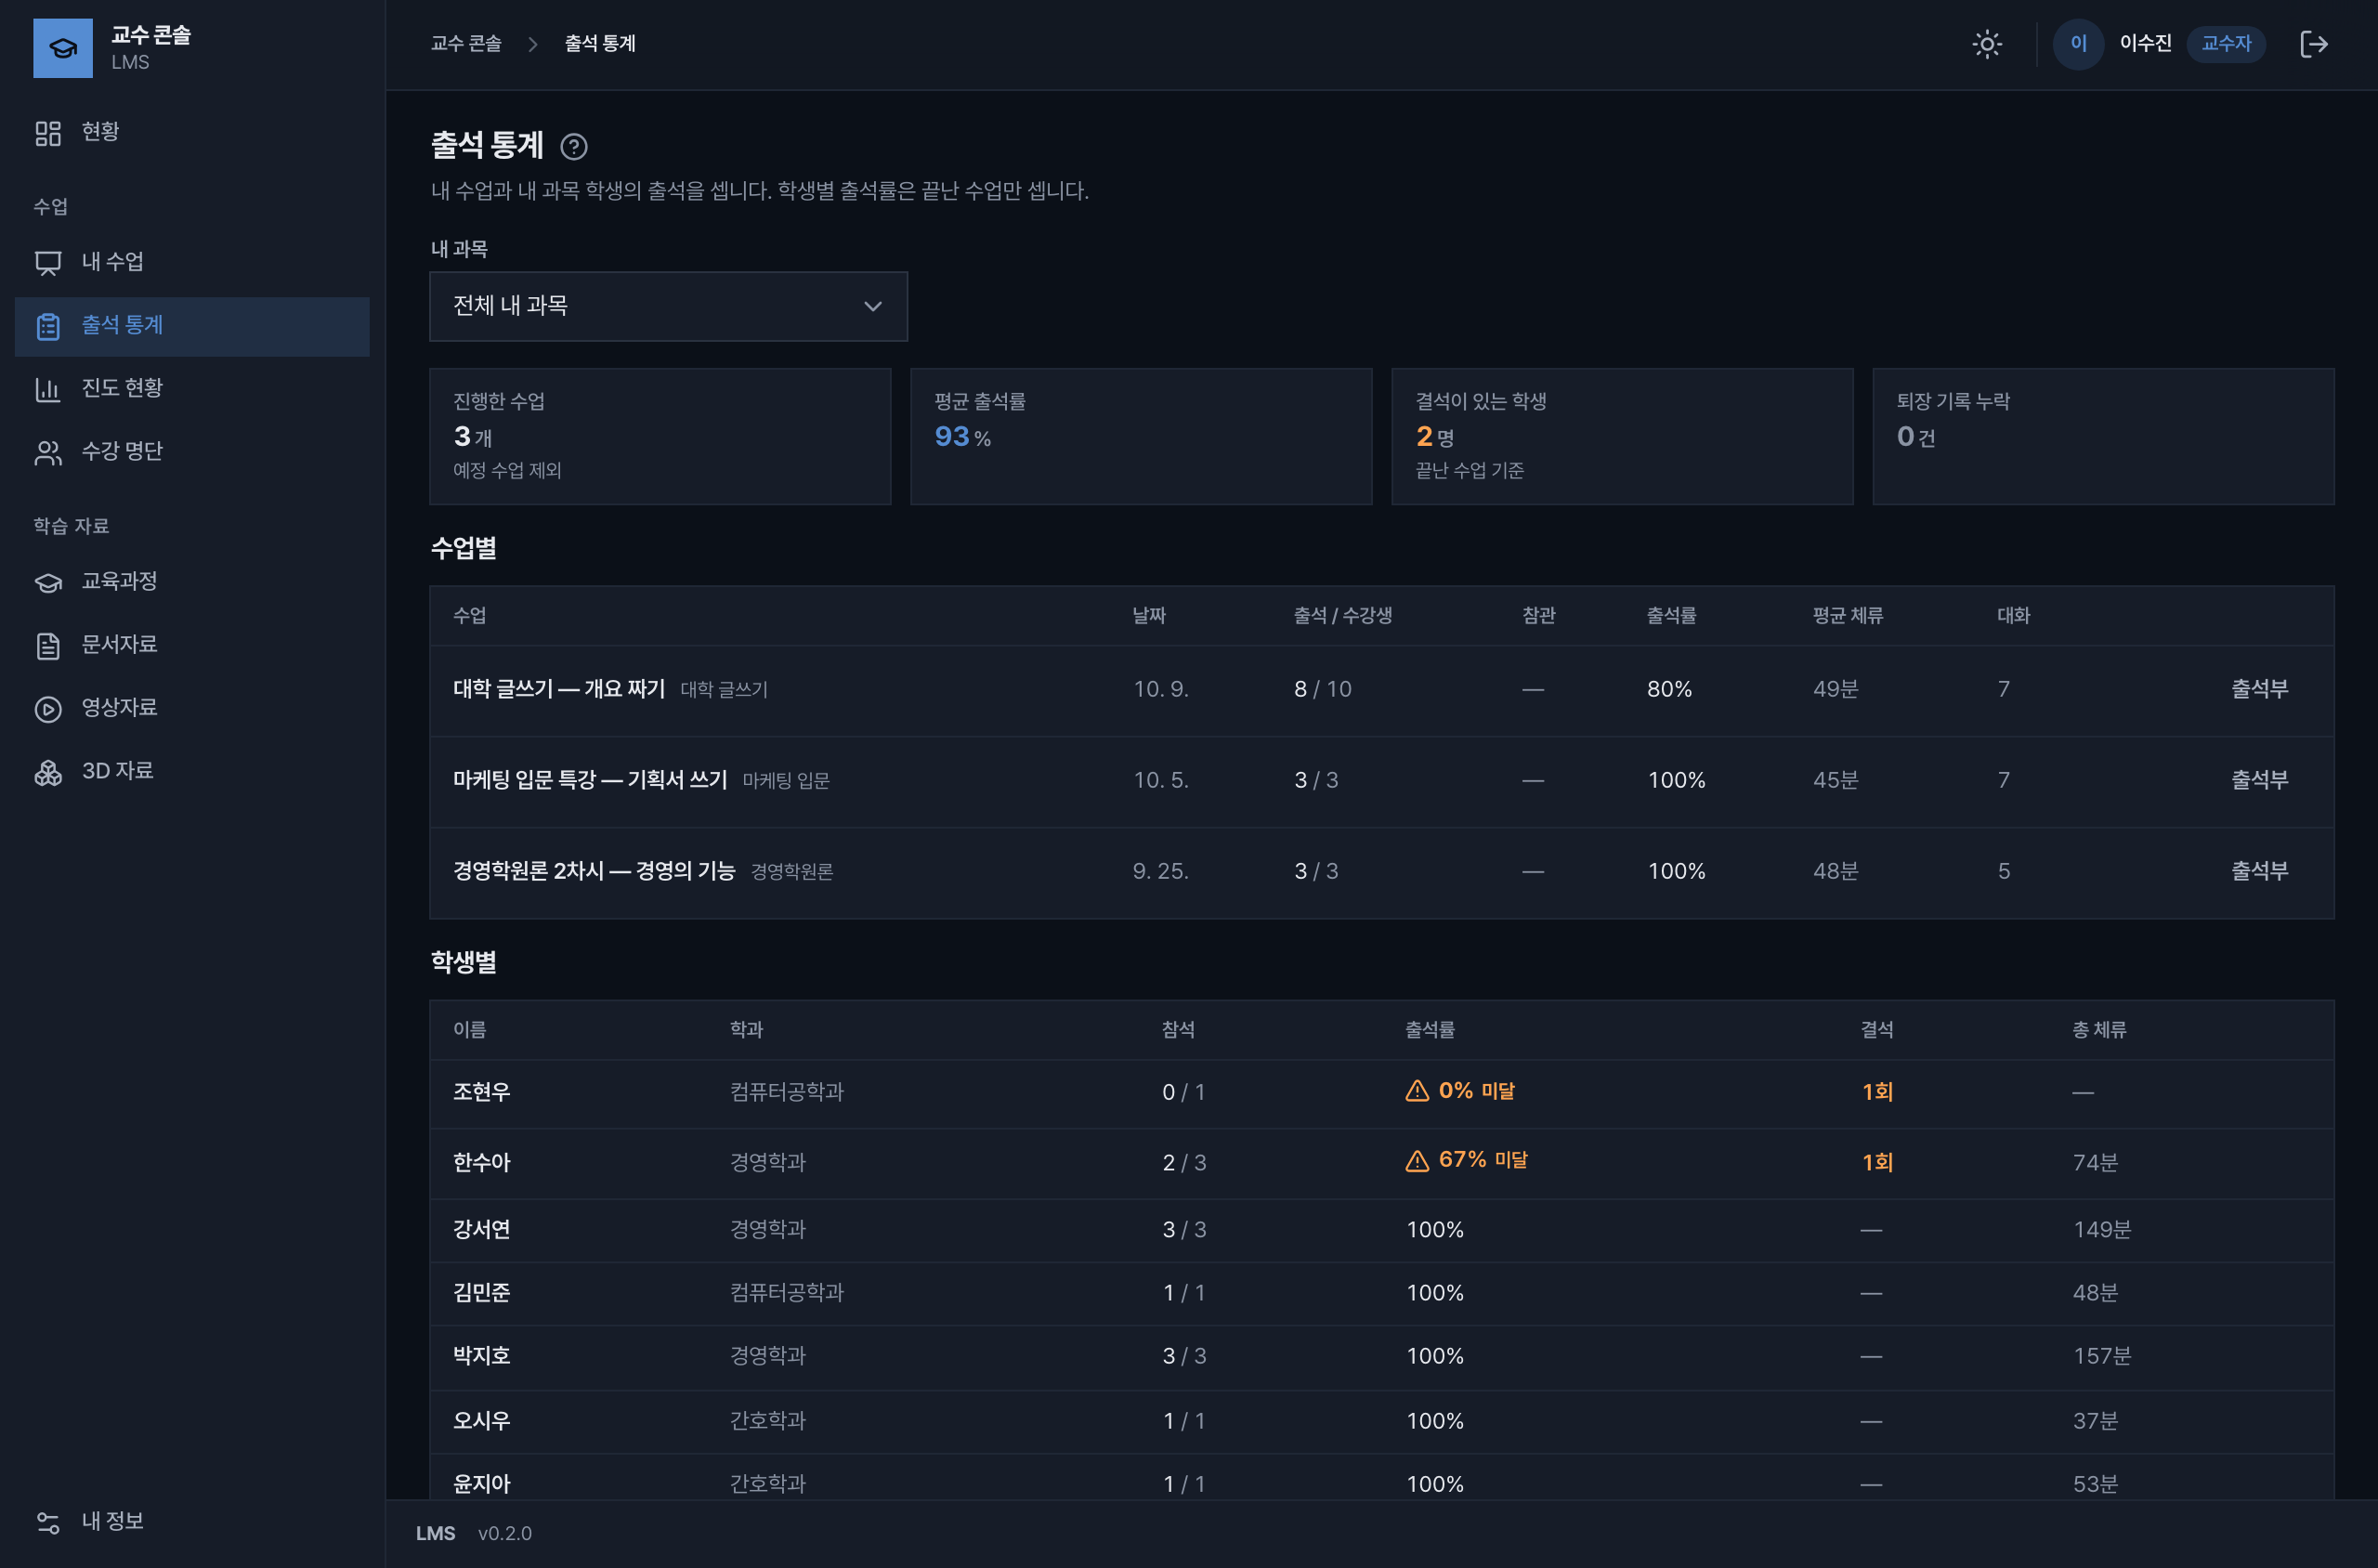Open 출석부 for 대학 글쓰기 class
Image resolution: width=2378 pixels, height=1568 pixels.
(x=2259, y=689)
